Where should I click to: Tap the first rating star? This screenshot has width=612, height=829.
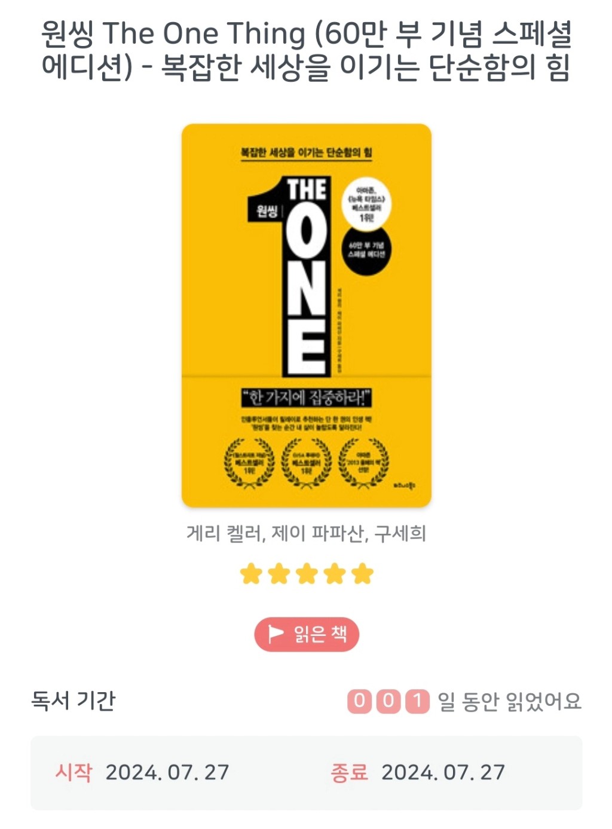click(x=251, y=574)
